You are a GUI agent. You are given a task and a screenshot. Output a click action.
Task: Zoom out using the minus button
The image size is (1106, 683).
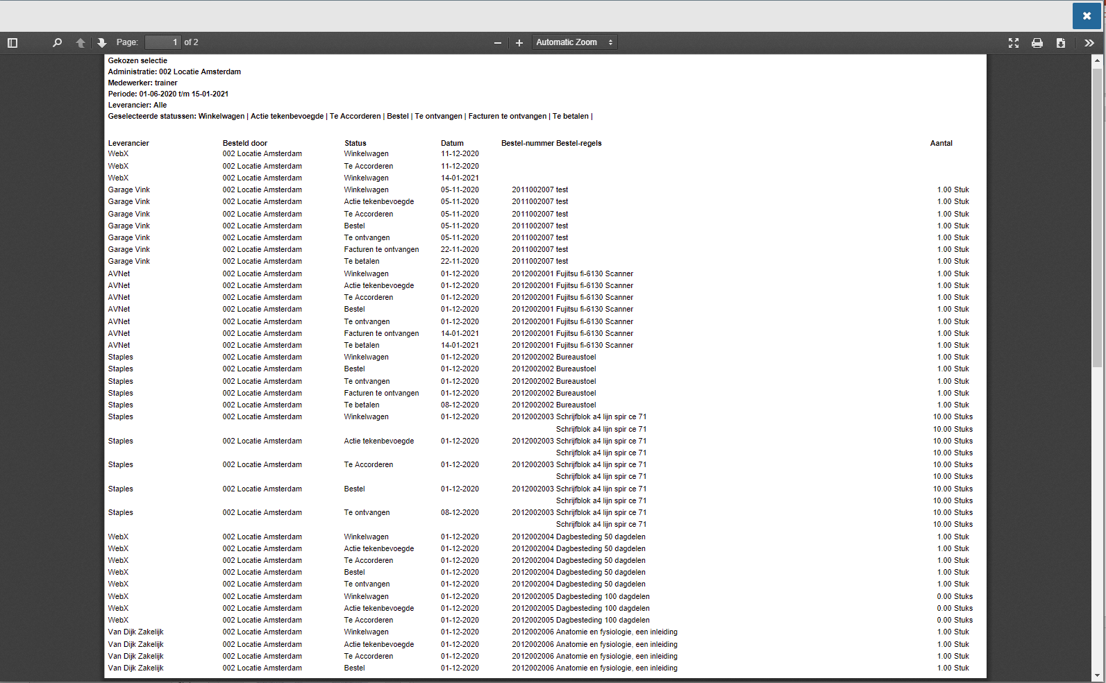pyautogui.click(x=497, y=43)
